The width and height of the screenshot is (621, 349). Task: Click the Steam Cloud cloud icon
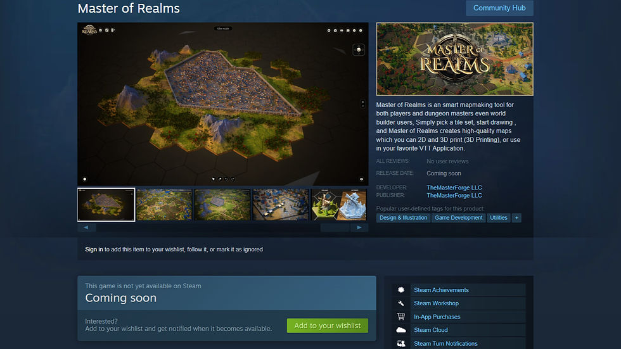pos(400,330)
